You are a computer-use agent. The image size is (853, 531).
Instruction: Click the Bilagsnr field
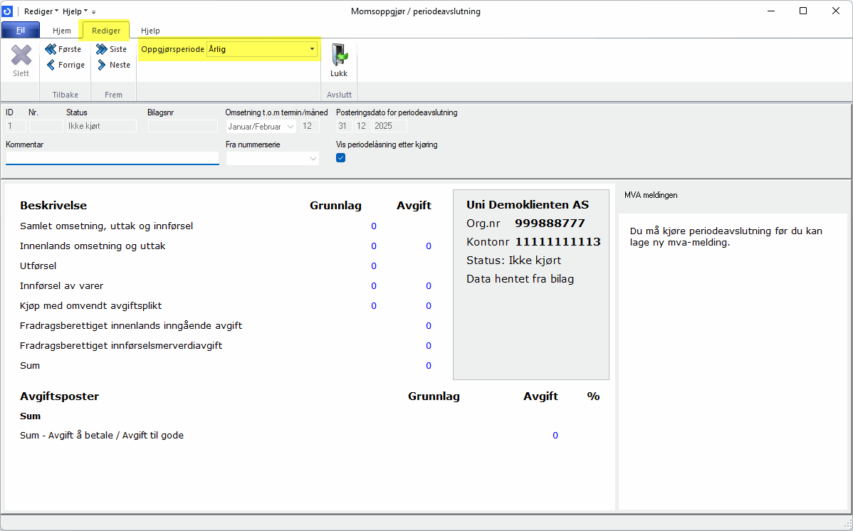[182, 126]
